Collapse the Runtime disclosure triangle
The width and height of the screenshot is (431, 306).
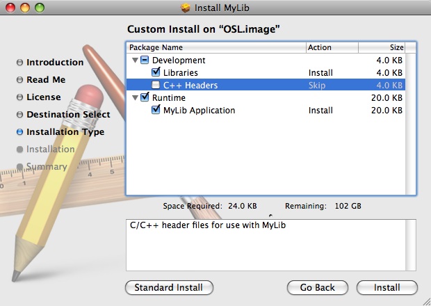[x=133, y=98]
